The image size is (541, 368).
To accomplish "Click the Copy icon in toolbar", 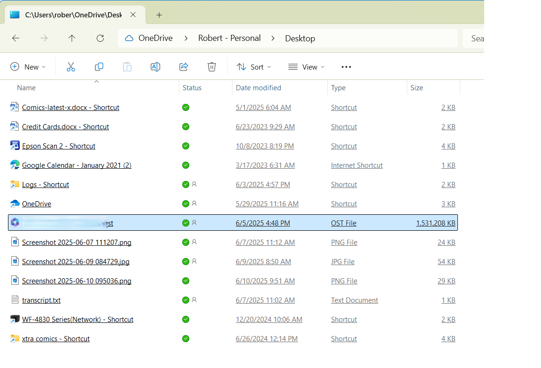I will coord(99,67).
